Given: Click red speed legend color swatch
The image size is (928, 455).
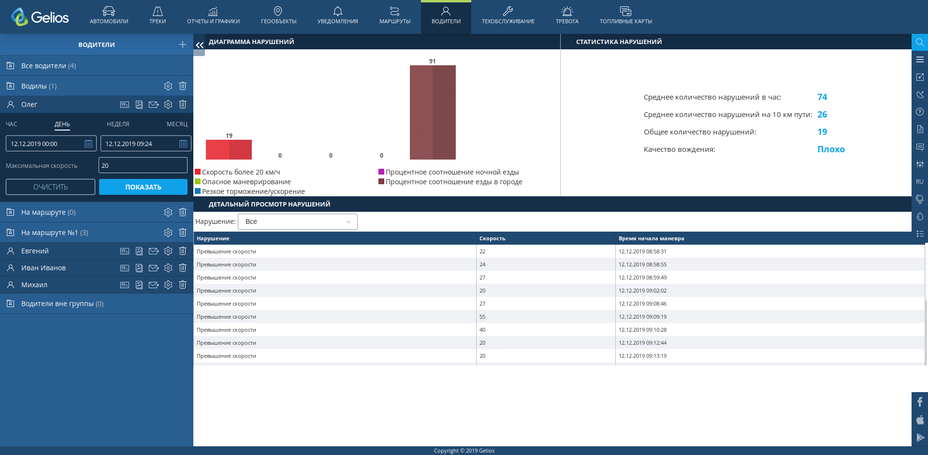Looking at the screenshot, I should tap(198, 172).
